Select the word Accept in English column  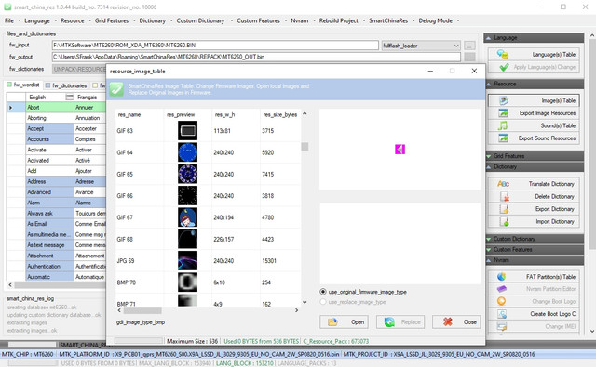coord(35,129)
